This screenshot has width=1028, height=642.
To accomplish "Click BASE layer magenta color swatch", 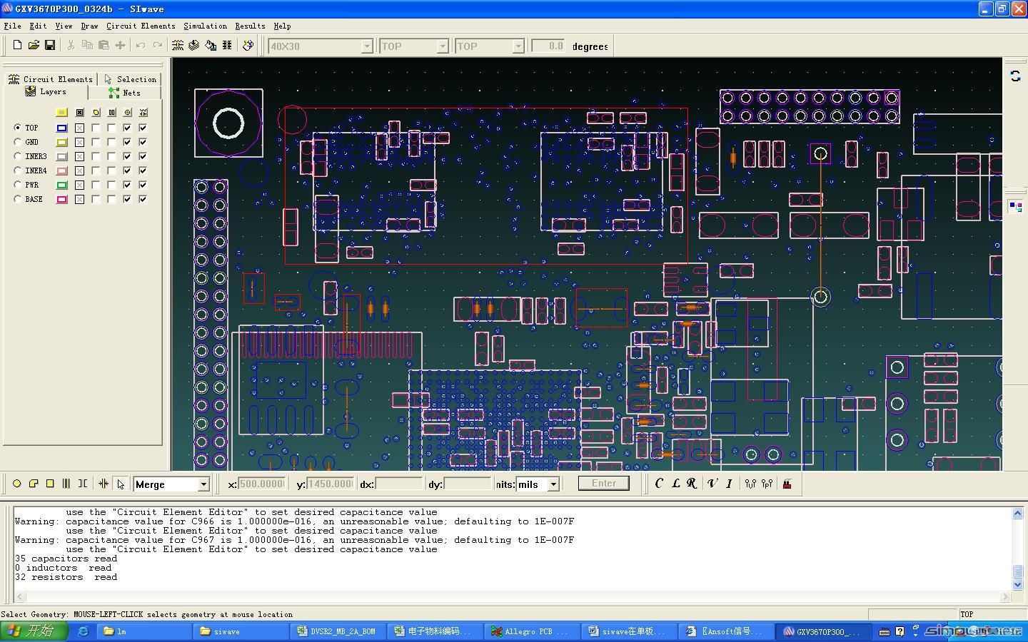I will [62, 199].
